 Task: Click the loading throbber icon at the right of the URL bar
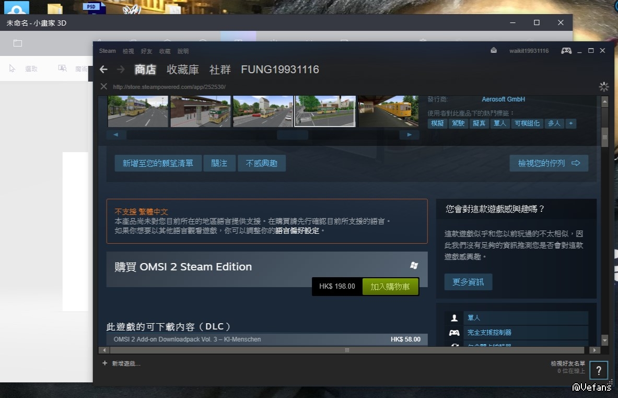(x=603, y=87)
